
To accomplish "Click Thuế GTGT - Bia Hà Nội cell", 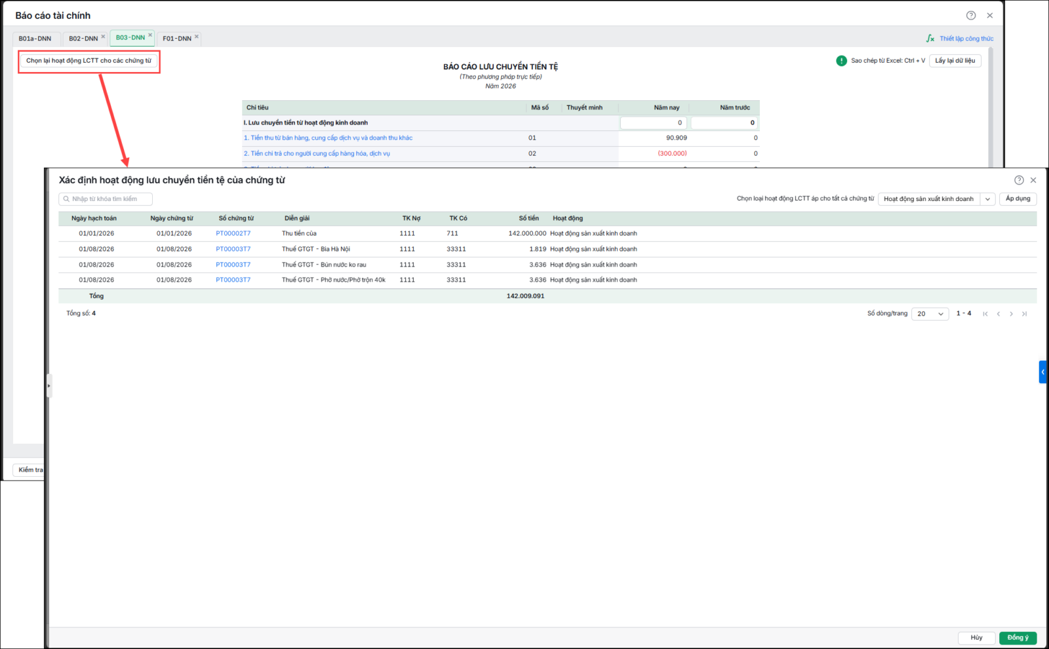I will pos(316,250).
